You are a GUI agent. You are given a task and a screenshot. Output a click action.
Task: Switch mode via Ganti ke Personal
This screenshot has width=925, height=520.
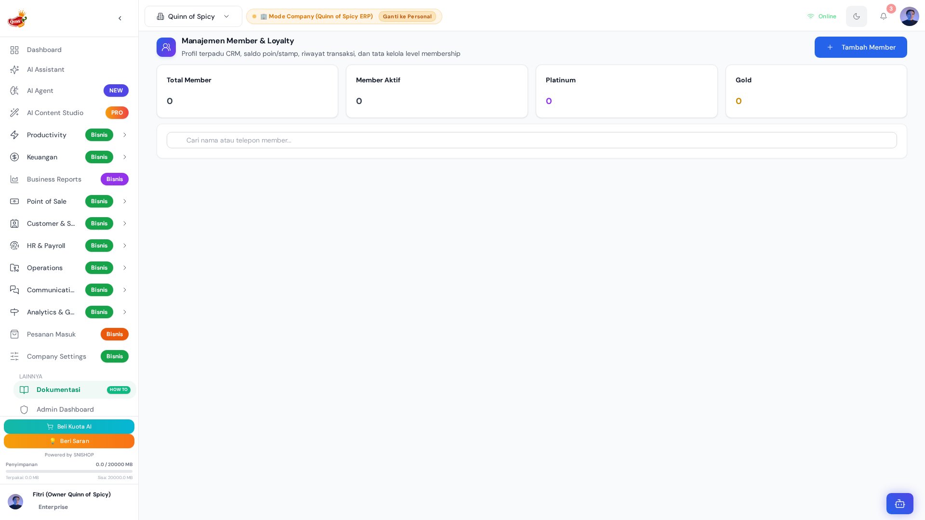pyautogui.click(x=407, y=16)
